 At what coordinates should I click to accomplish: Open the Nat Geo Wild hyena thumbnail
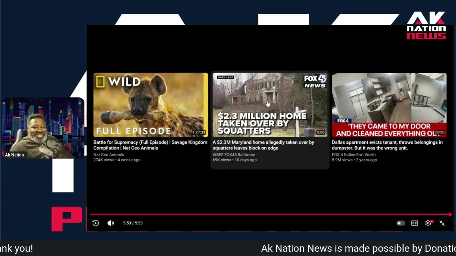[151, 105]
